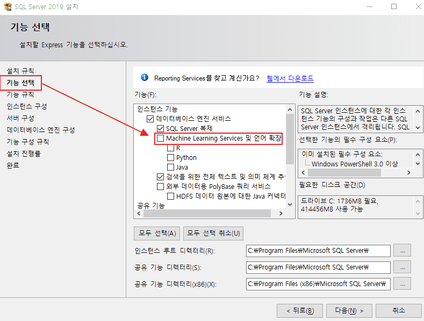This screenshot has height=321, width=424.
Task: Go back with the 뒤로(B) button
Action: pos(300,311)
